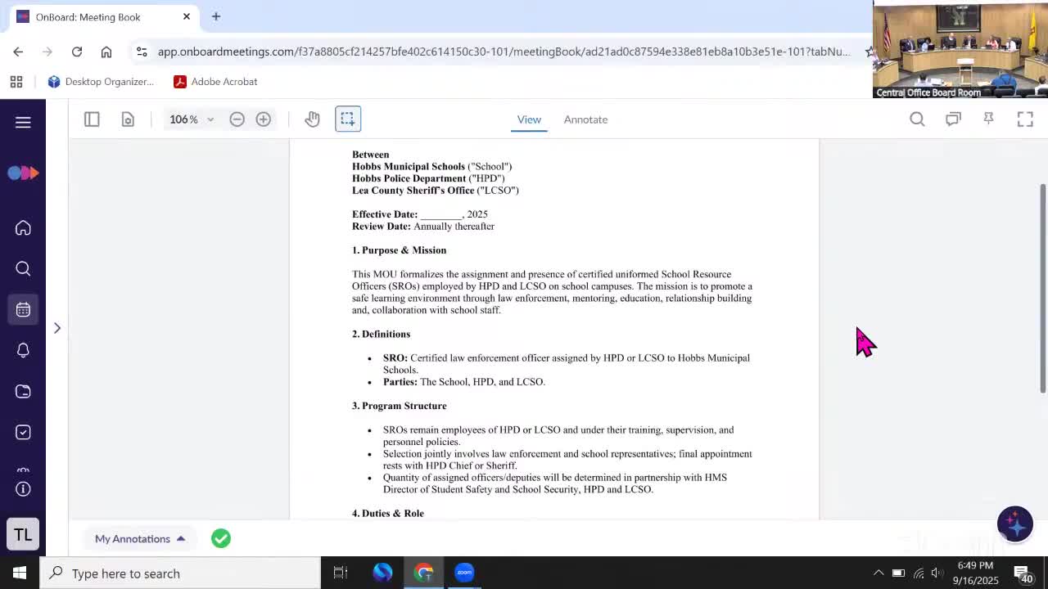
Task: Click the Central Office Board Room video thumbnail
Action: coord(960,49)
